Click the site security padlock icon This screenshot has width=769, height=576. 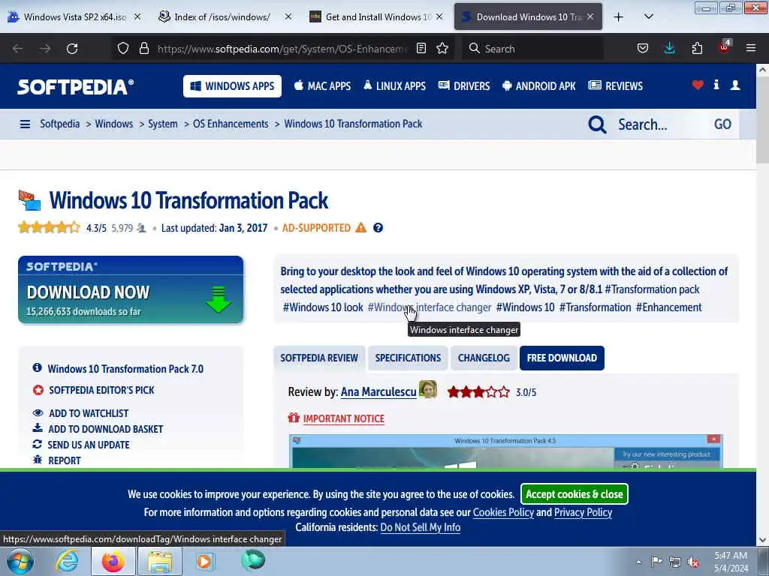[x=143, y=49]
